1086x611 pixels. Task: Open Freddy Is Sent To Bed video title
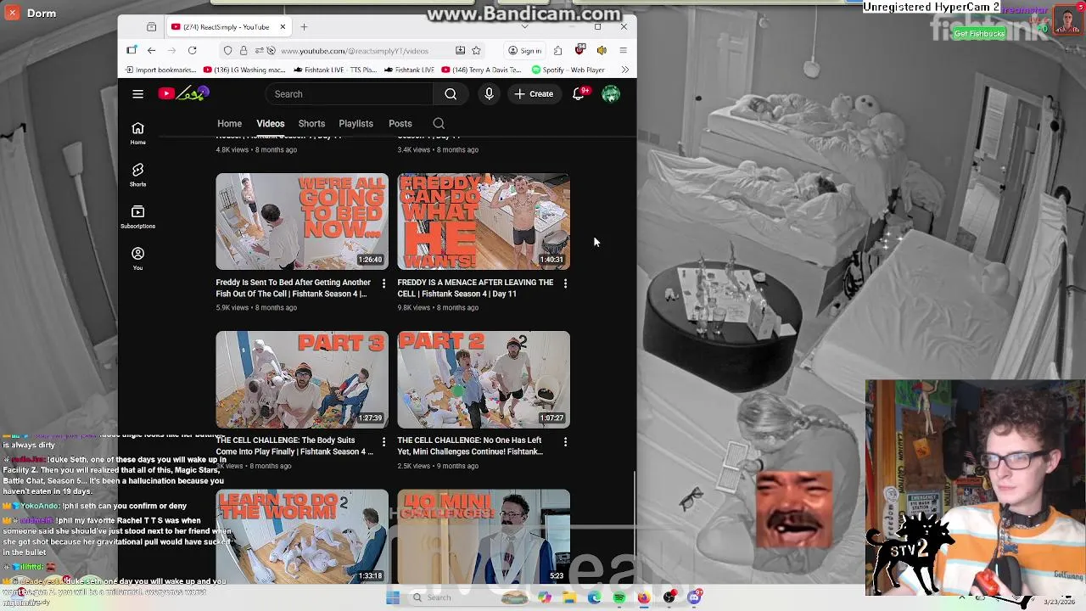294,288
